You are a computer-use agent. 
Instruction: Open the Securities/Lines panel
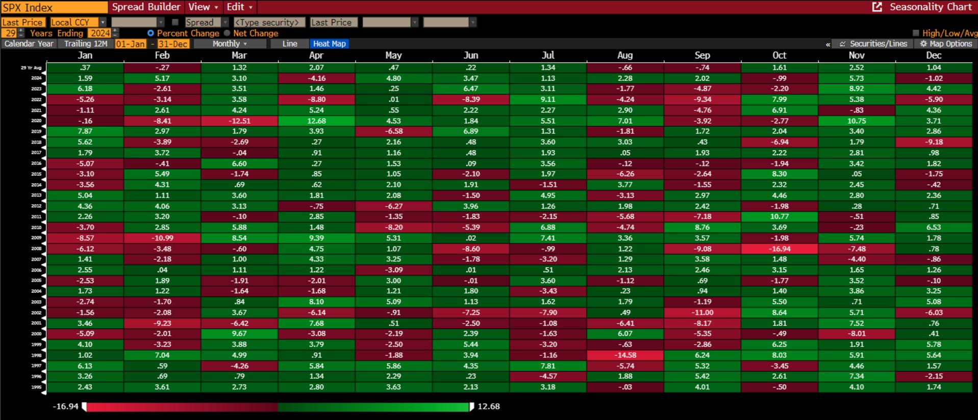[873, 44]
